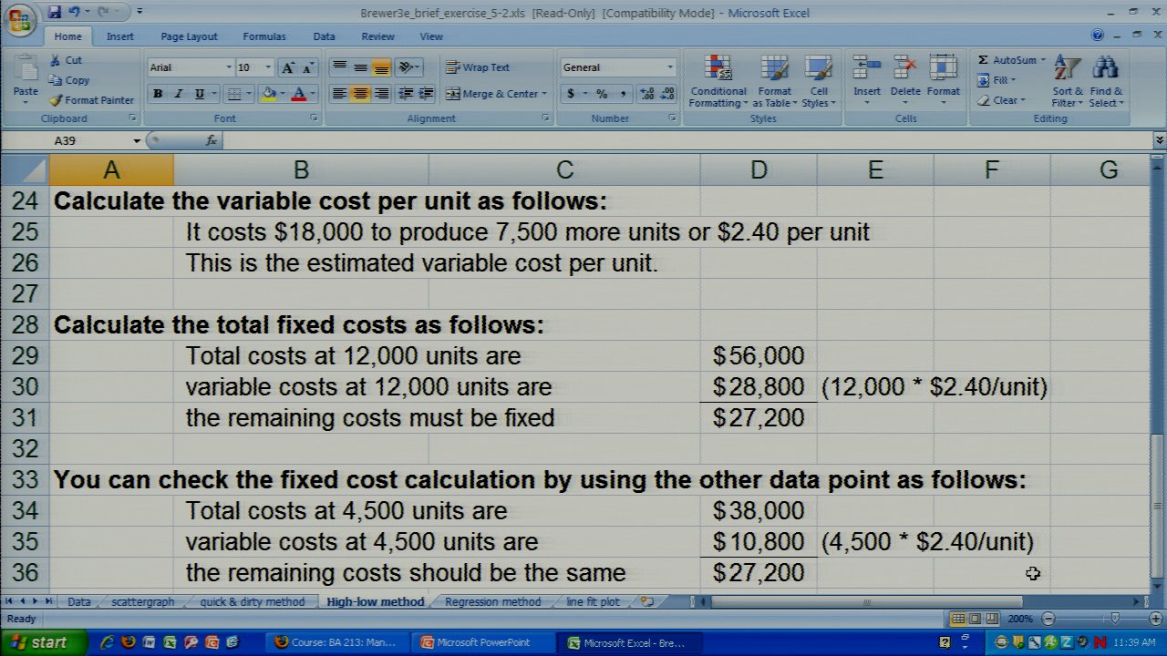Open the Regression method sheet tab
The width and height of the screenshot is (1167, 656).
(x=492, y=602)
